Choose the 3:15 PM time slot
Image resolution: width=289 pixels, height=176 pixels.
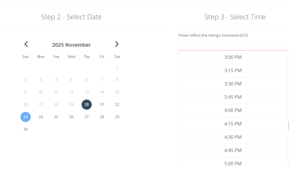point(233,70)
